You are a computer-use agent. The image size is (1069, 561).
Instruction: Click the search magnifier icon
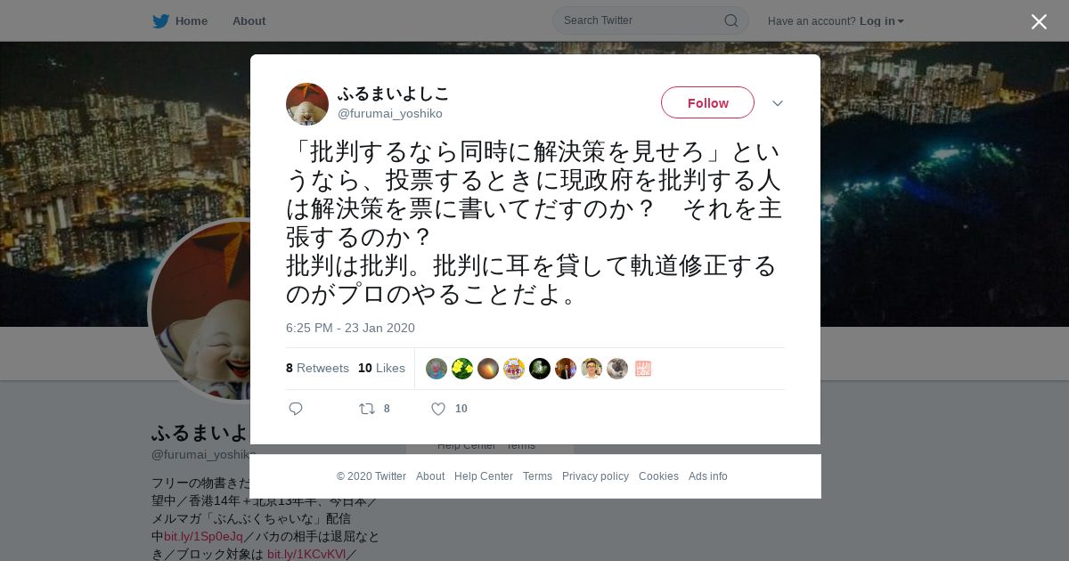[x=730, y=20]
